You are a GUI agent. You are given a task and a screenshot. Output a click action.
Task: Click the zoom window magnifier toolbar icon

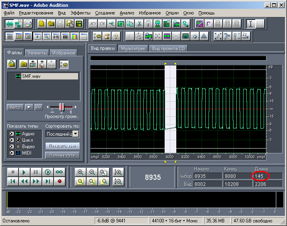click(47, 37)
